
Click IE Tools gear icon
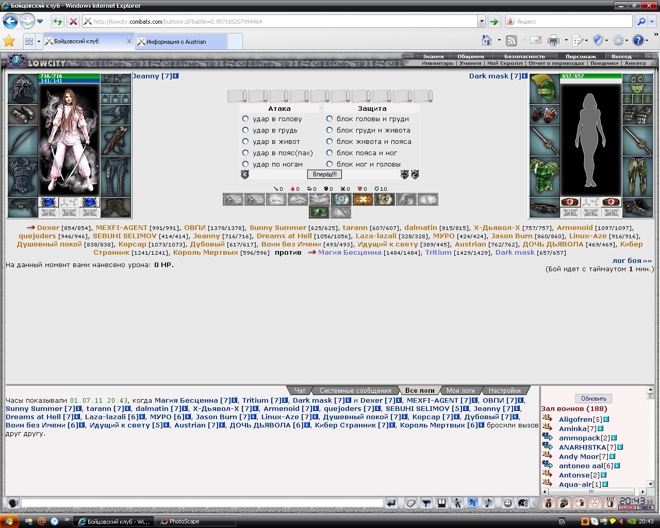(x=618, y=40)
